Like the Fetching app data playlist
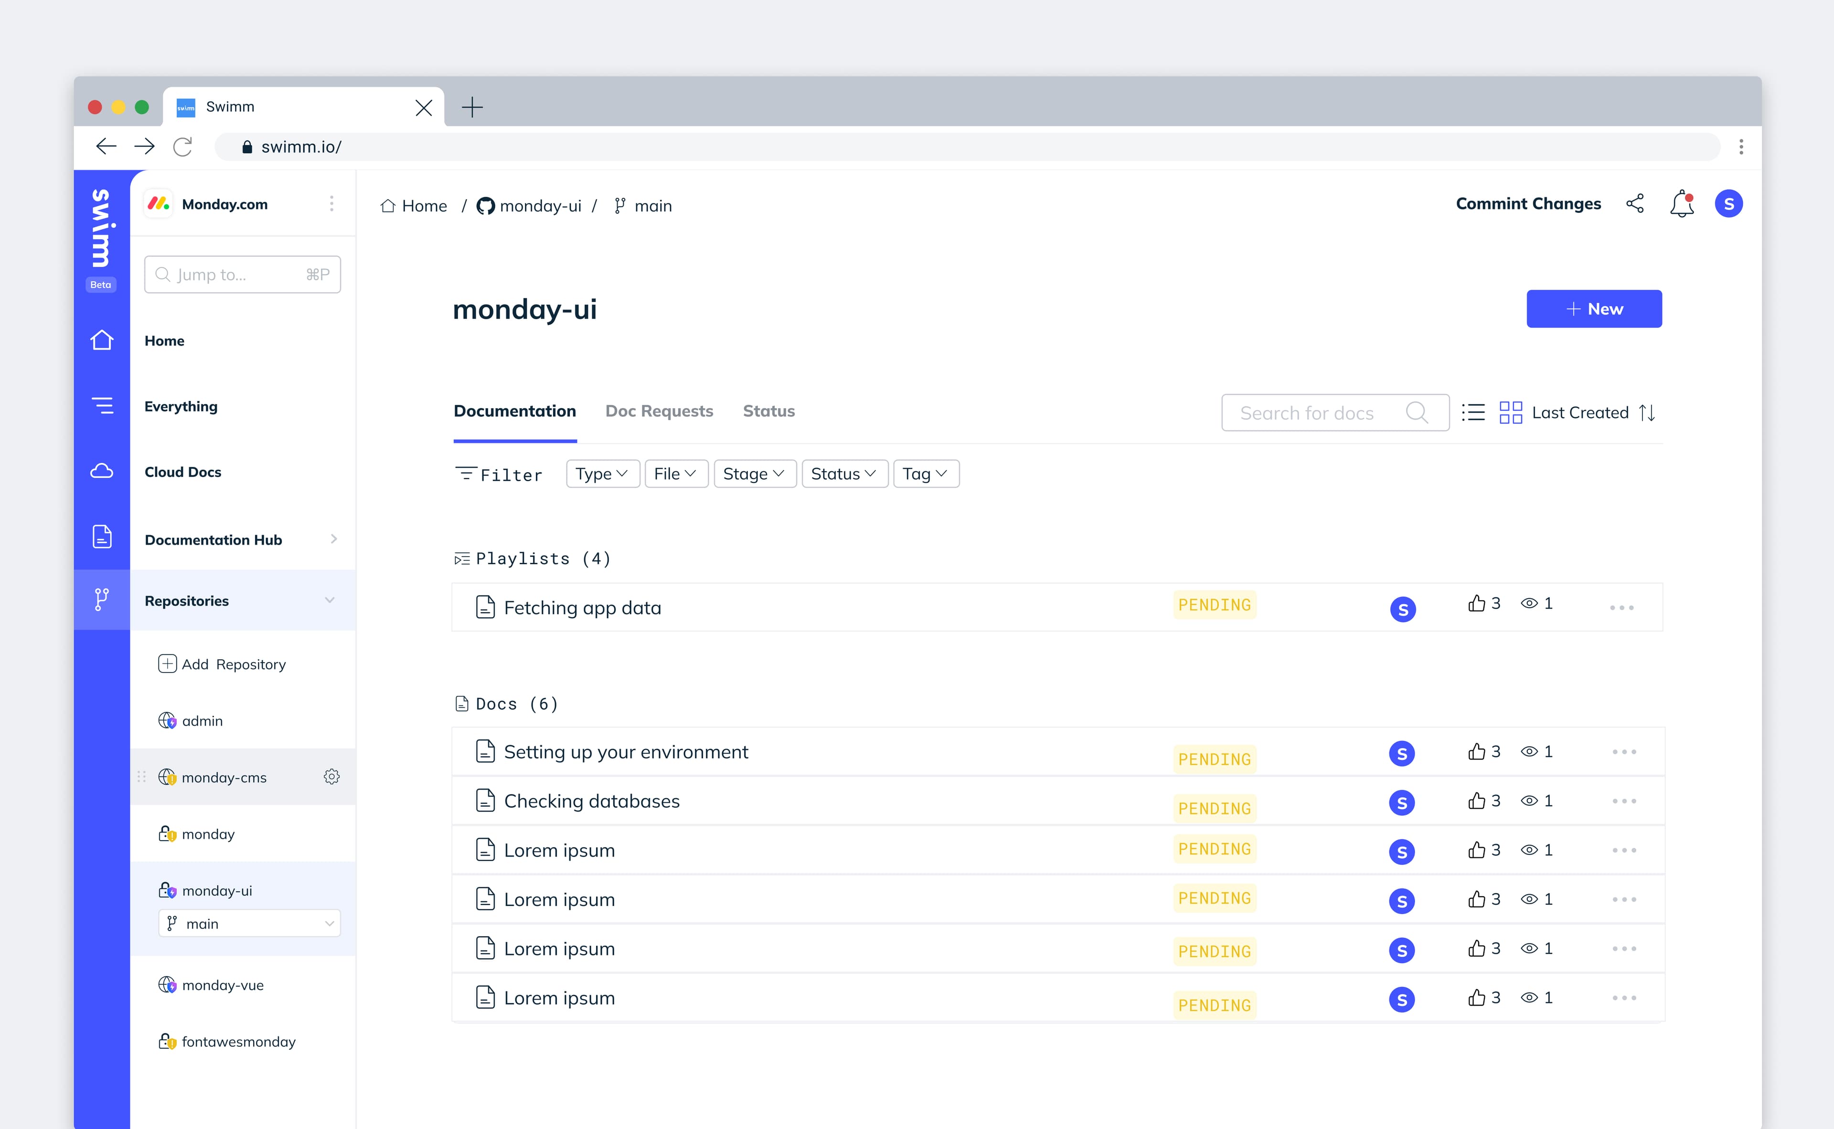 coord(1476,603)
